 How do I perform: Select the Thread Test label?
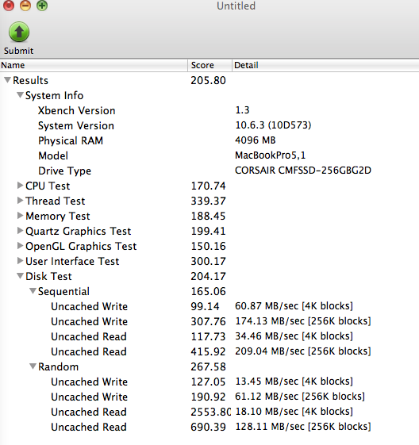pyautogui.click(x=56, y=201)
